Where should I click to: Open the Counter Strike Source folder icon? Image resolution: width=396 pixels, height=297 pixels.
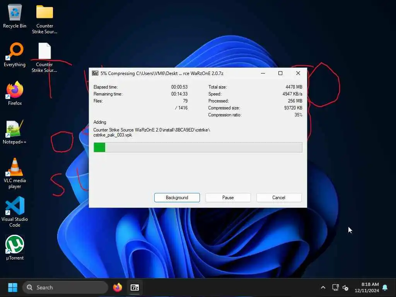pos(44,19)
